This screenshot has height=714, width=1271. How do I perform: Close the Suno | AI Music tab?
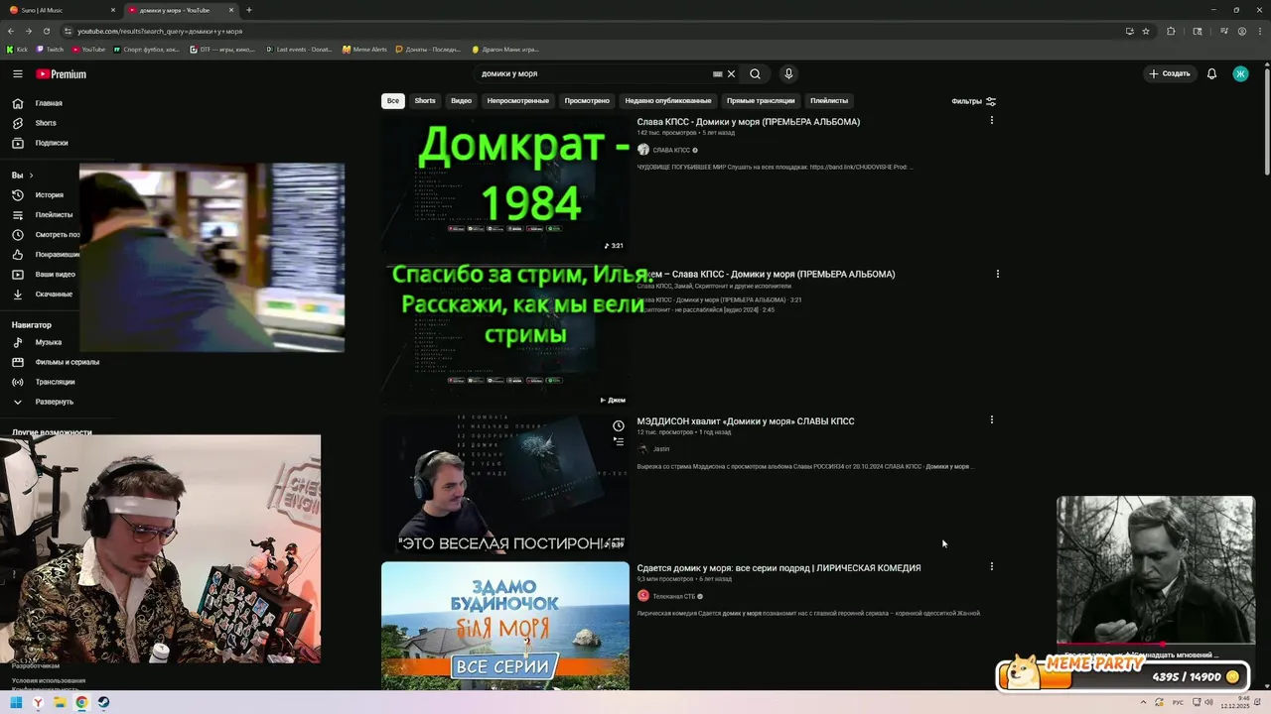point(112,10)
